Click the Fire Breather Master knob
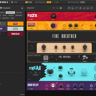 [x=85, y=47]
